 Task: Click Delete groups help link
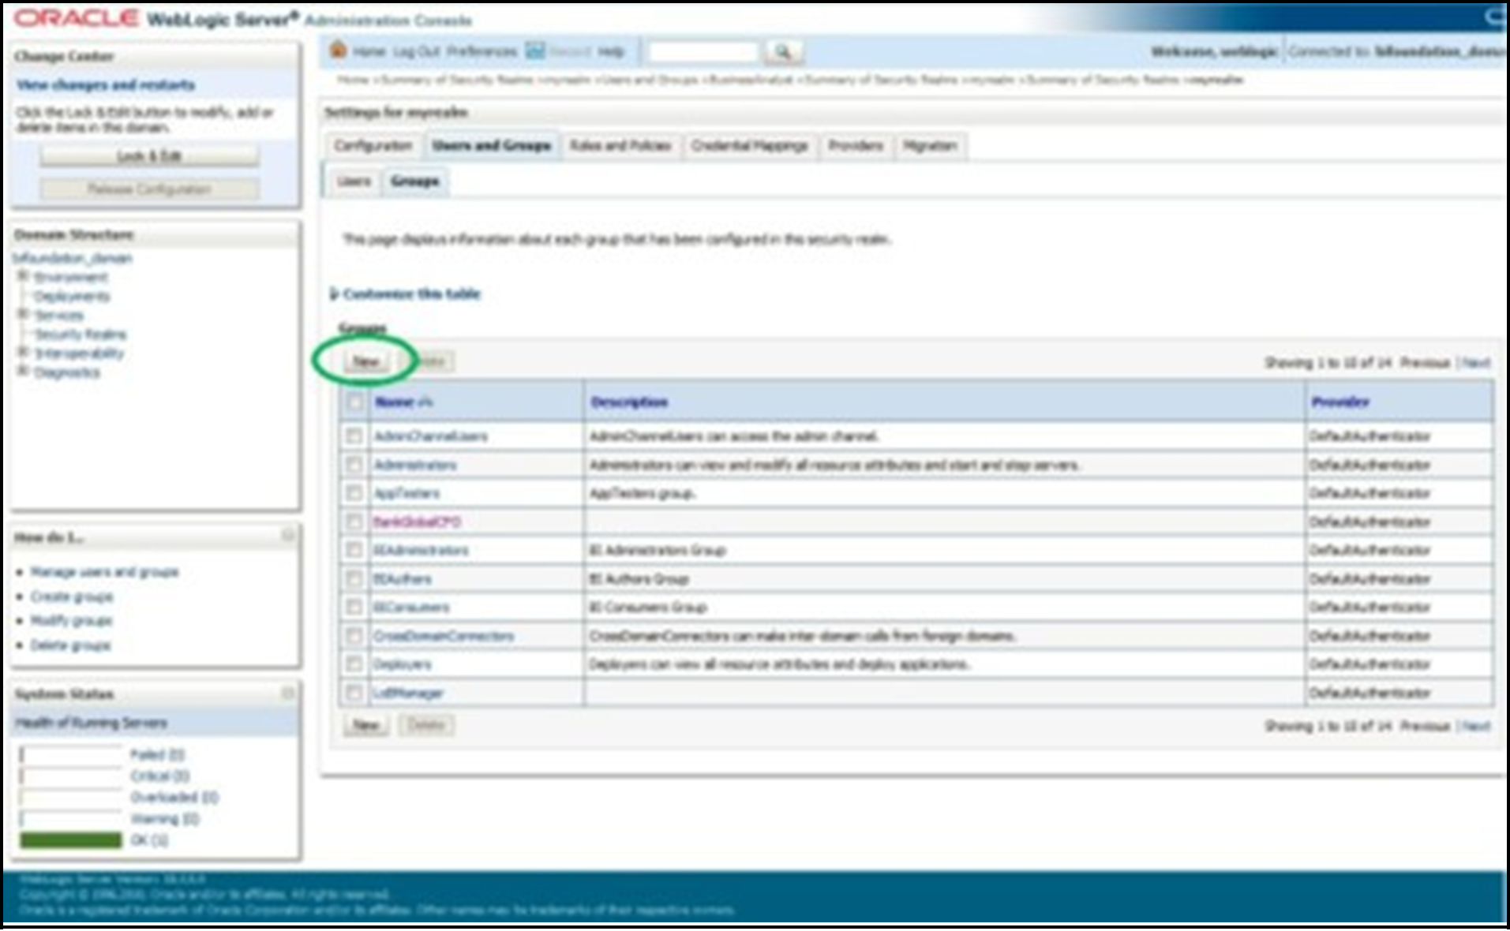(x=70, y=645)
